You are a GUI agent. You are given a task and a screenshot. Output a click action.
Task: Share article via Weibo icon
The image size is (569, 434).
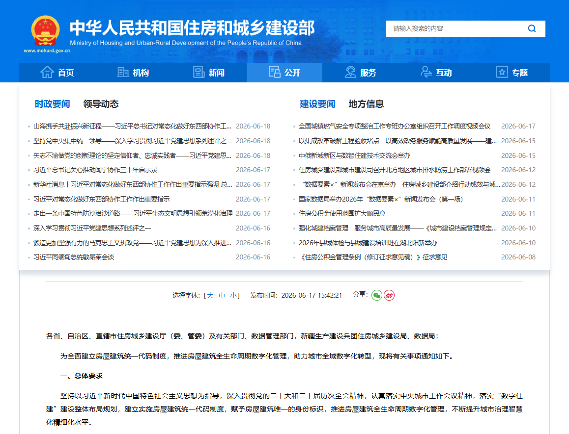[x=389, y=296]
